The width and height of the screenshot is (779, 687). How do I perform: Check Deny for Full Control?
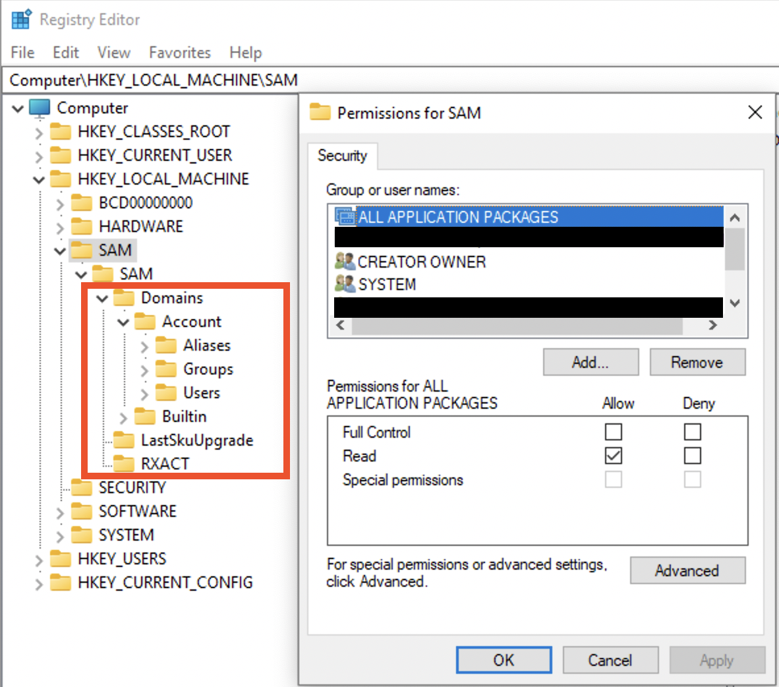(x=692, y=431)
